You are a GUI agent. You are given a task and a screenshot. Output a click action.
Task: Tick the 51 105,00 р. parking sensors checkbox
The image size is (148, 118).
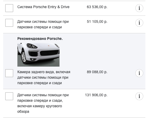pyautogui.click(x=9, y=23)
